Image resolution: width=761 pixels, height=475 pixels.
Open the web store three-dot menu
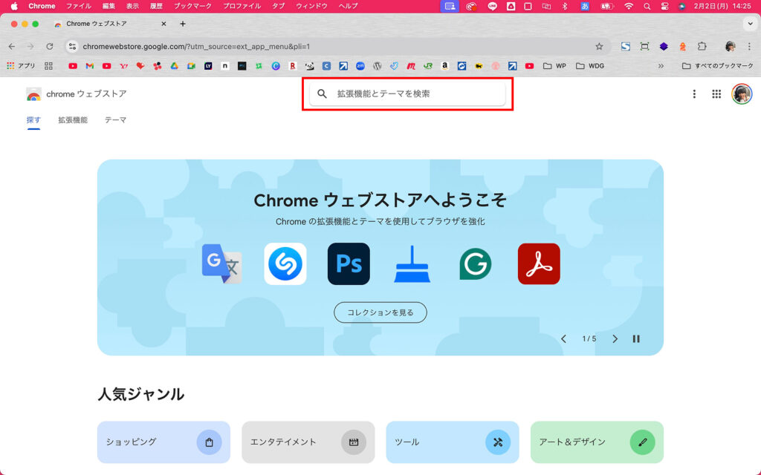694,94
